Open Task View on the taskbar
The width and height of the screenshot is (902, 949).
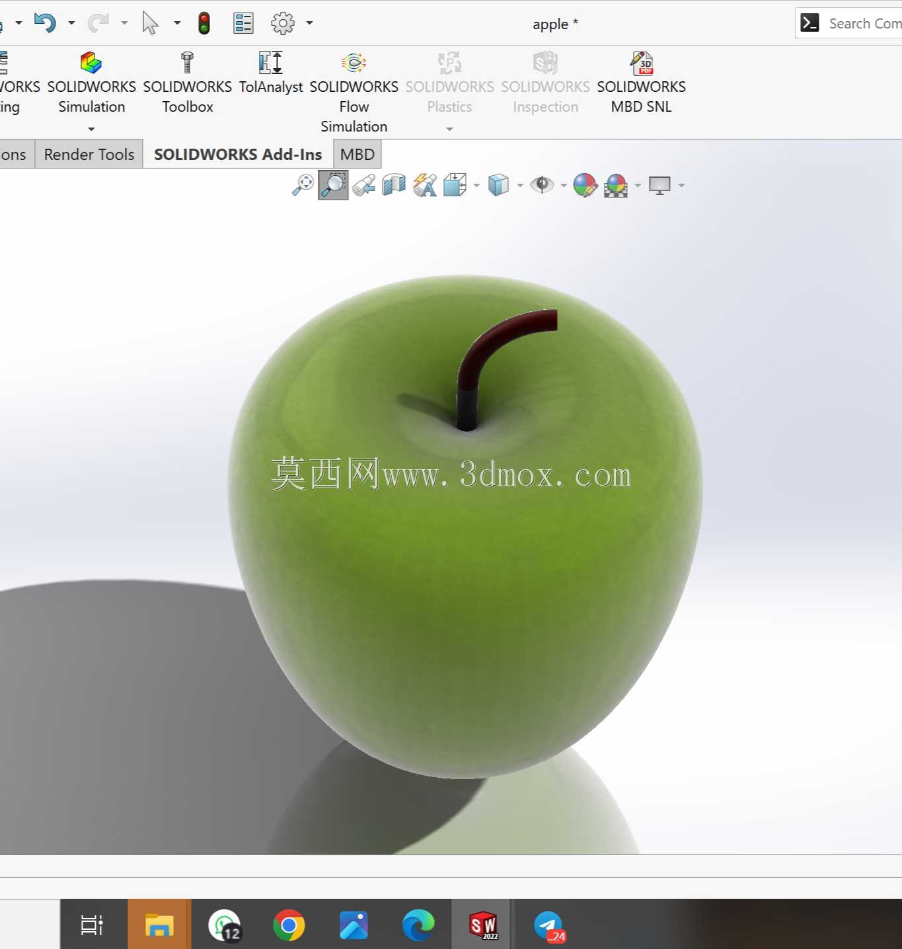(92, 925)
